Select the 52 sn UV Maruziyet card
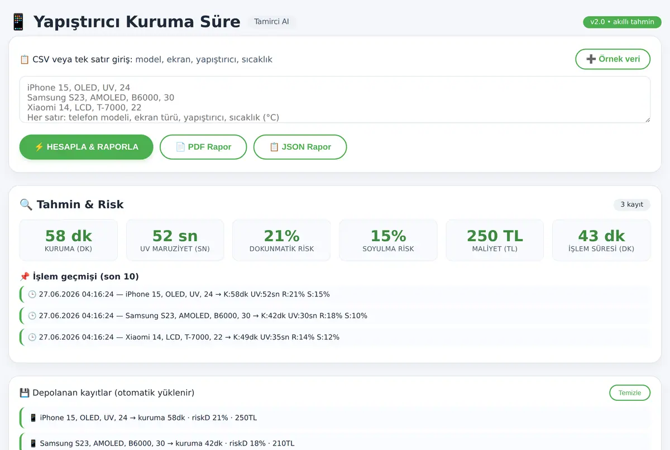670x450 pixels. pos(175,240)
